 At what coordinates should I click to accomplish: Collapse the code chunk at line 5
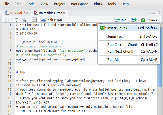13,42
